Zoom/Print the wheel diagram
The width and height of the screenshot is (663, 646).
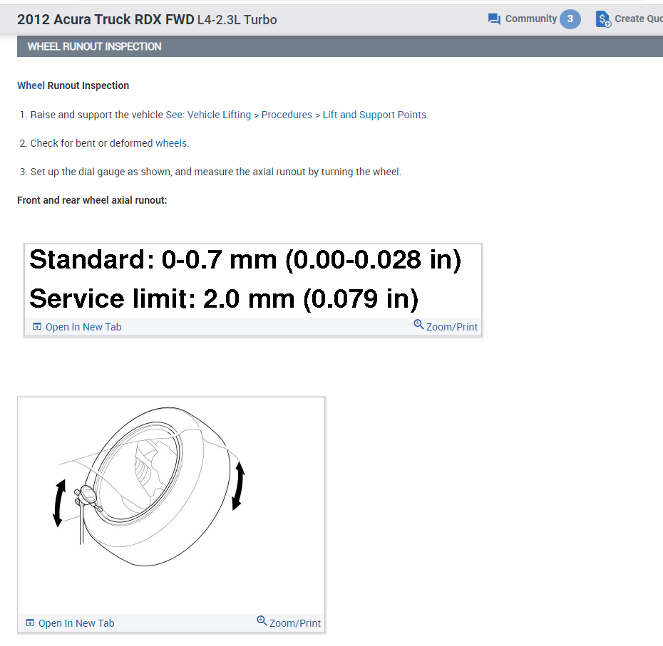coord(294,623)
